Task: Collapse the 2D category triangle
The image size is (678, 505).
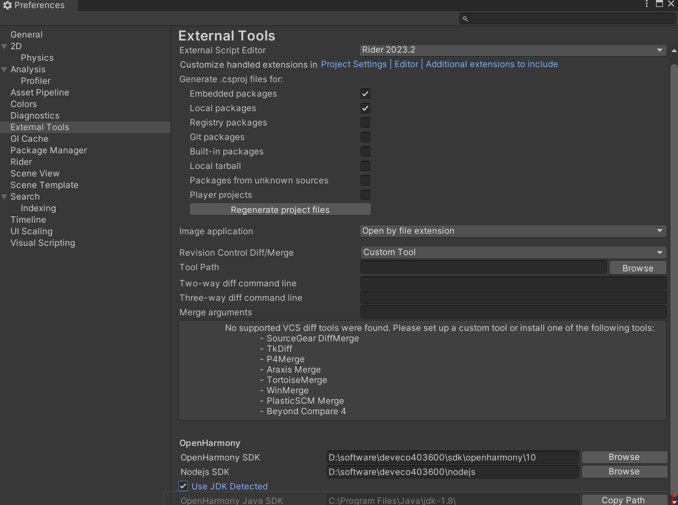Action: [5, 46]
